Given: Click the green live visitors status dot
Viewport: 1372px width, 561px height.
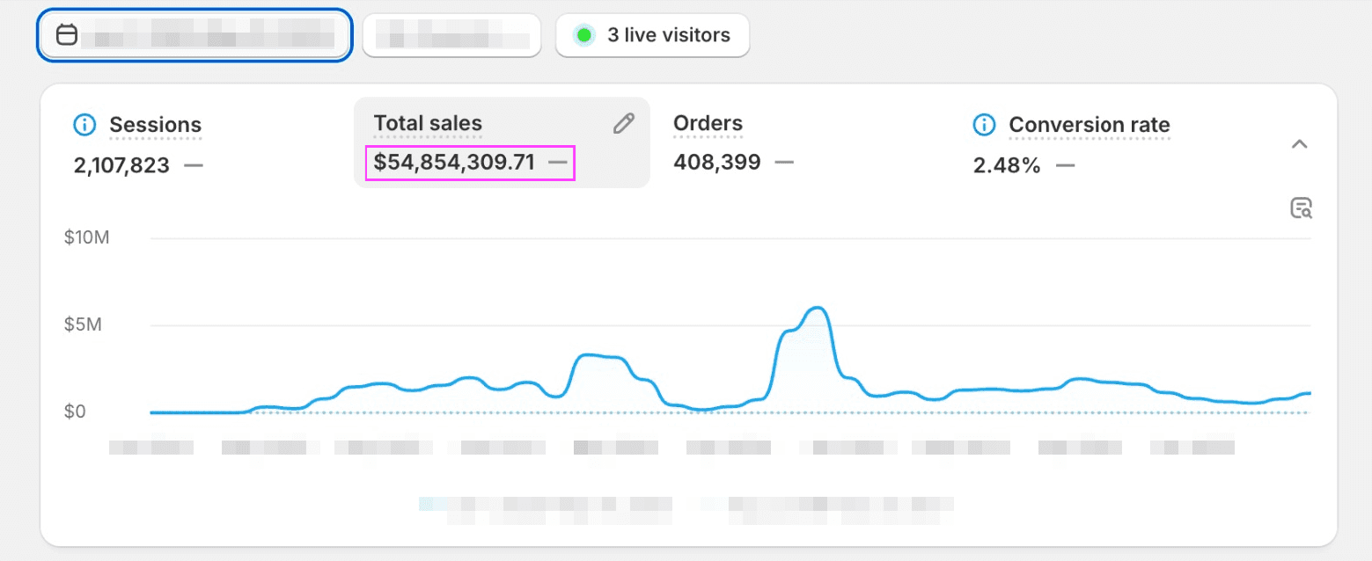Looking at the screenshot, I should pyautogui.click(x=583, y=35).
